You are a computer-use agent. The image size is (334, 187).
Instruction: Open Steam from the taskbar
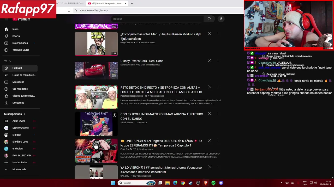pyautogui.click(x=190, y=183)
